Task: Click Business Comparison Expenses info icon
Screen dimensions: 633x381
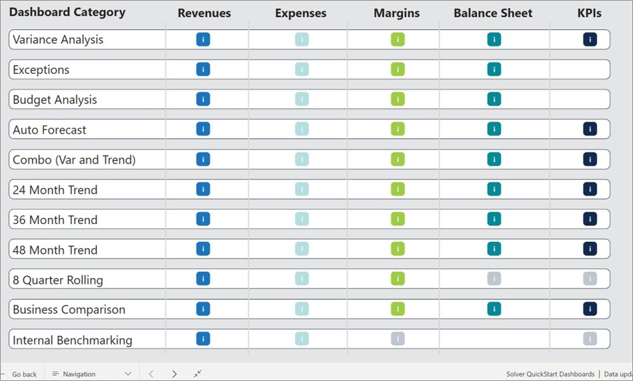Action: point(302,309)
